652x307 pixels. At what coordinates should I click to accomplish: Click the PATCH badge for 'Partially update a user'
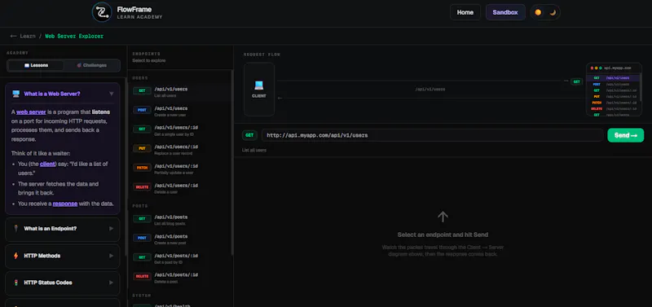coord(142,168)
